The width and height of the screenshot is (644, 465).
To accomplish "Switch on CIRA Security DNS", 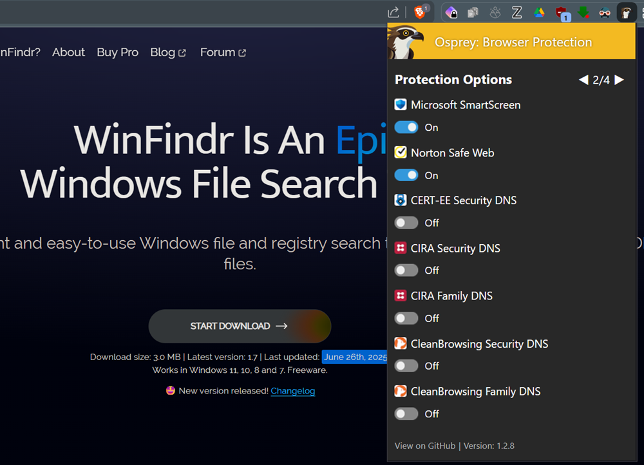I will (406, 270).
